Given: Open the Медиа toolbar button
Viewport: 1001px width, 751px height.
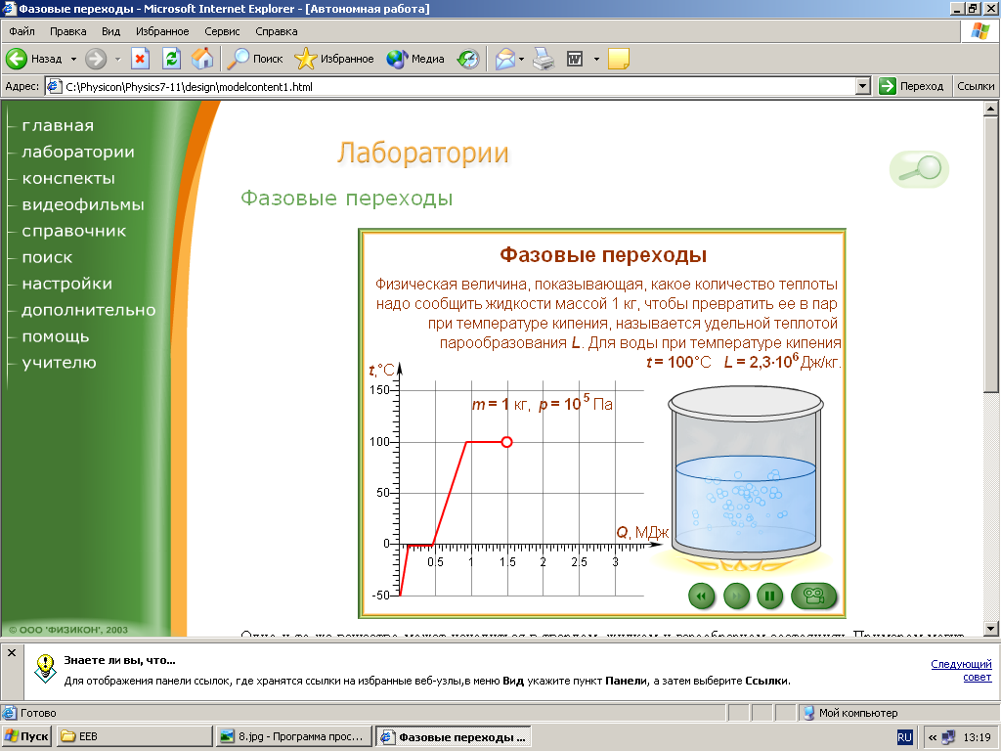Looking at the screenshot, I should 414,59.
